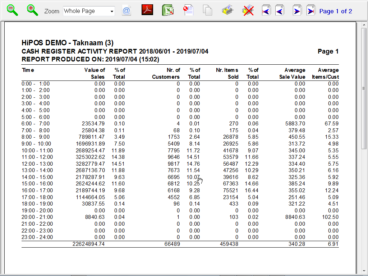Email the report using the @ icon
The image size is (368, 276).
(x=126, y=11)
